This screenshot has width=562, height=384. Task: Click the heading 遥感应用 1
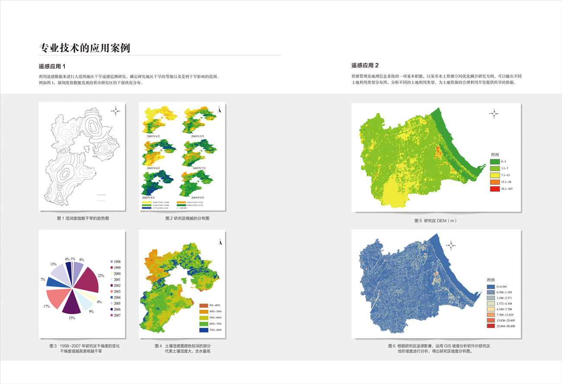point(51,66)
